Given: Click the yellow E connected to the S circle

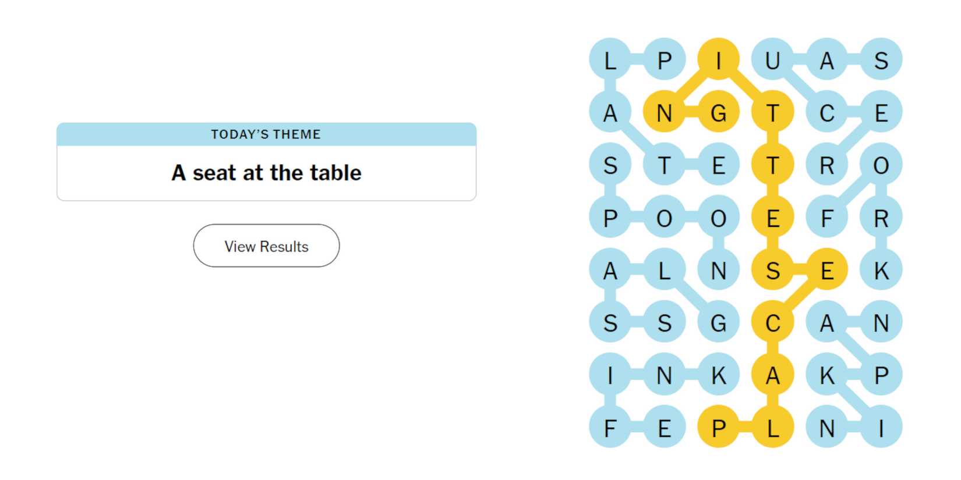Looking at the screenshot, I should point(827,269).
